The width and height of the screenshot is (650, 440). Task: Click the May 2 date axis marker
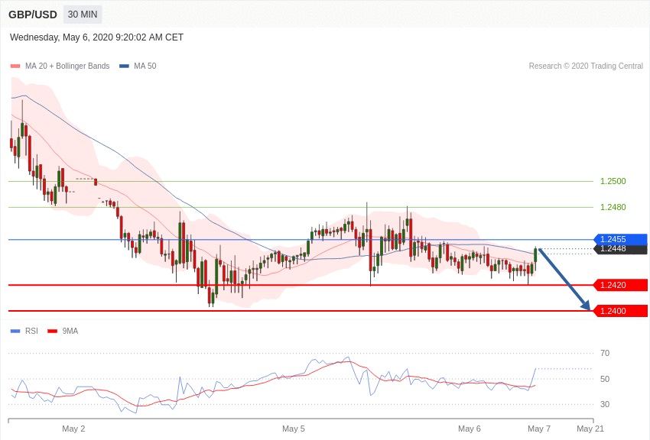click(x=73, y=429)
